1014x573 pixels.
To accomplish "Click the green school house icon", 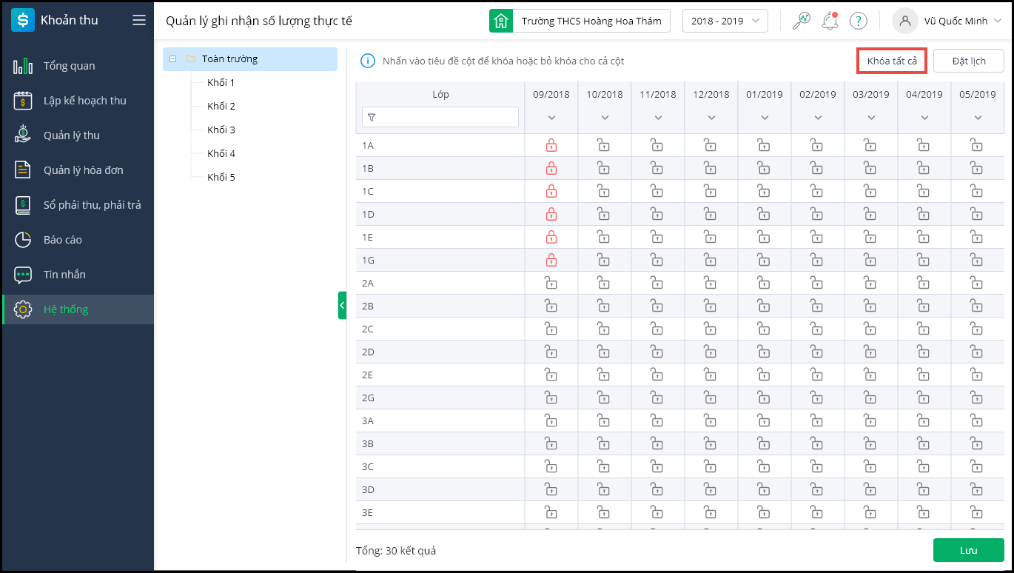I will click(501, 21).
